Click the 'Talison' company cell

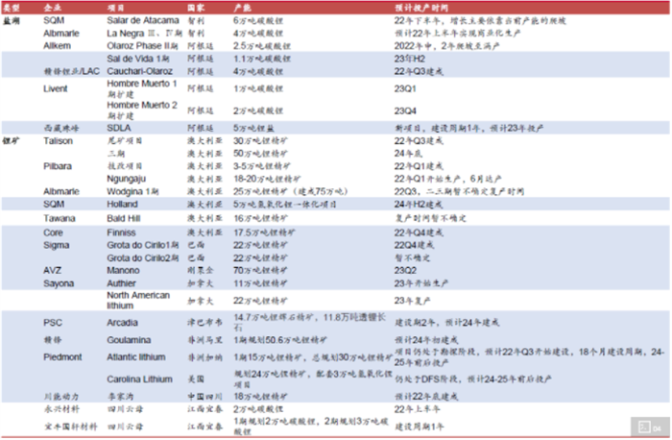point(58,141)
